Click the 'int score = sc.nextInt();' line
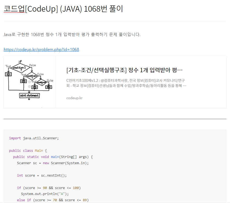The width and height of the screenshot is (230, 203). point(42,176)
